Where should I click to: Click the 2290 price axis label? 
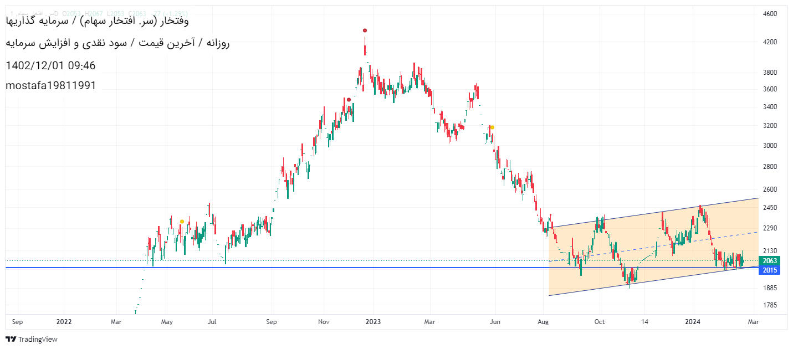click(x=770, y=228)
